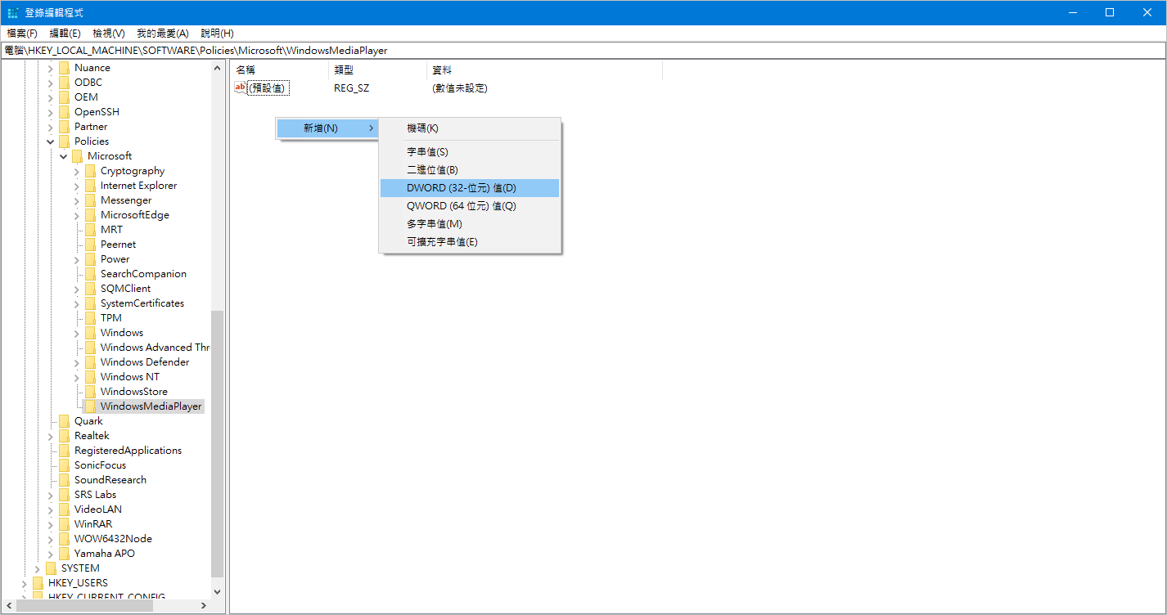This screenshot has width=1167, height=615.
Task: Click the MicrosoftEdge folder icon
Action: pos(91,215)
